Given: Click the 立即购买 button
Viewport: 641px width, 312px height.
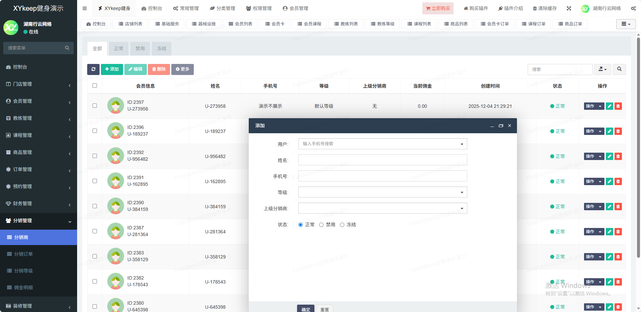Looking at the screenshot, I should click(x=438, y=8).
